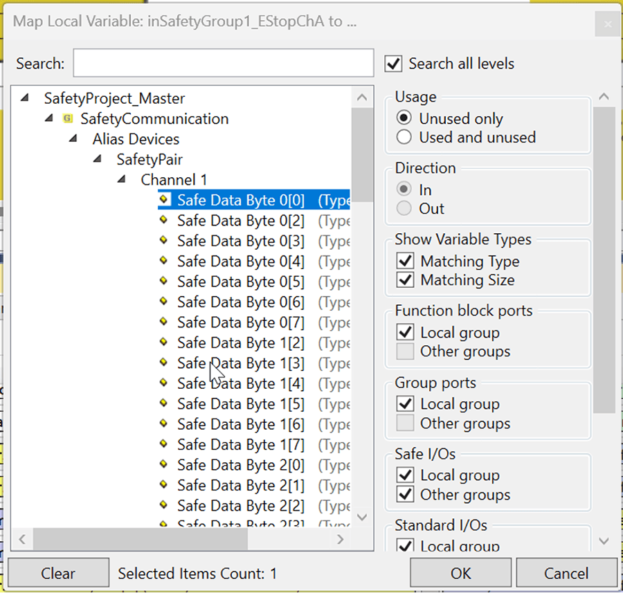Select the Used and unused option

pyautogui.click(x=404, y=137)
